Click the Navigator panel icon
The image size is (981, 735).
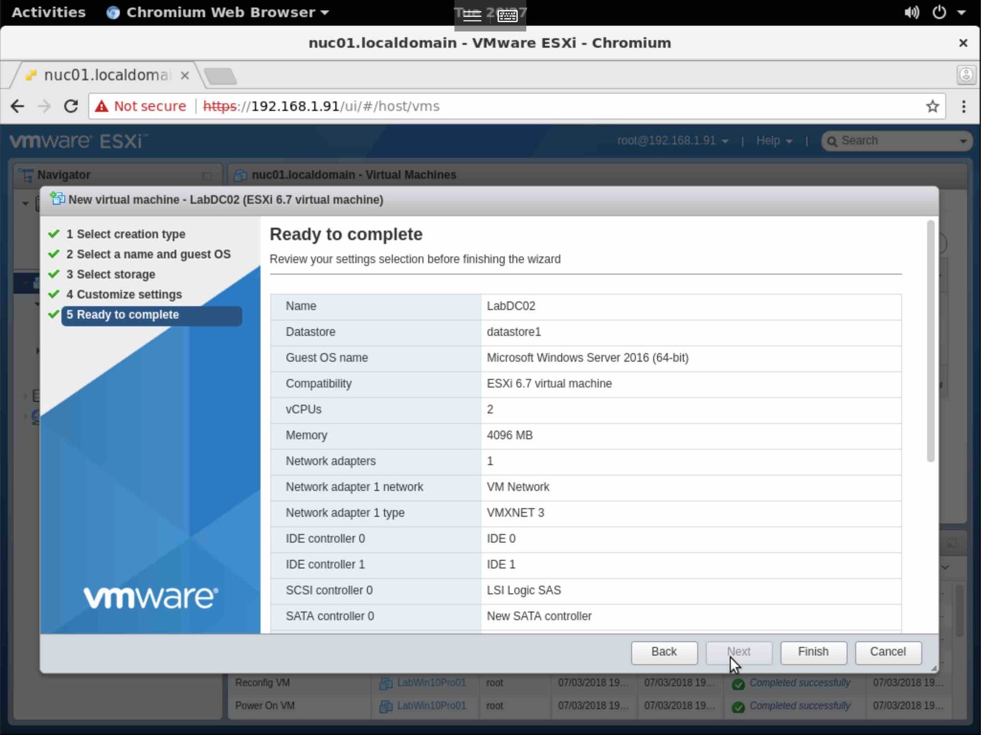pyautogui.click(x=26, y=175)
